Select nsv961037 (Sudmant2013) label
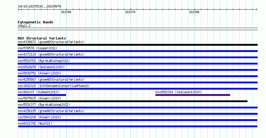This screenshot has width=266, height=138. tap(39, 92)
